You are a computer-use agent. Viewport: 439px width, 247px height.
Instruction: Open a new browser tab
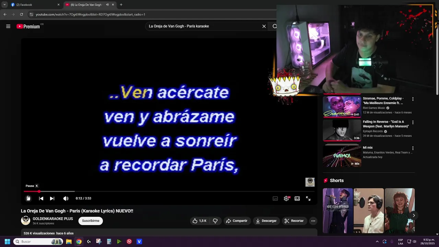pos(121,5)
